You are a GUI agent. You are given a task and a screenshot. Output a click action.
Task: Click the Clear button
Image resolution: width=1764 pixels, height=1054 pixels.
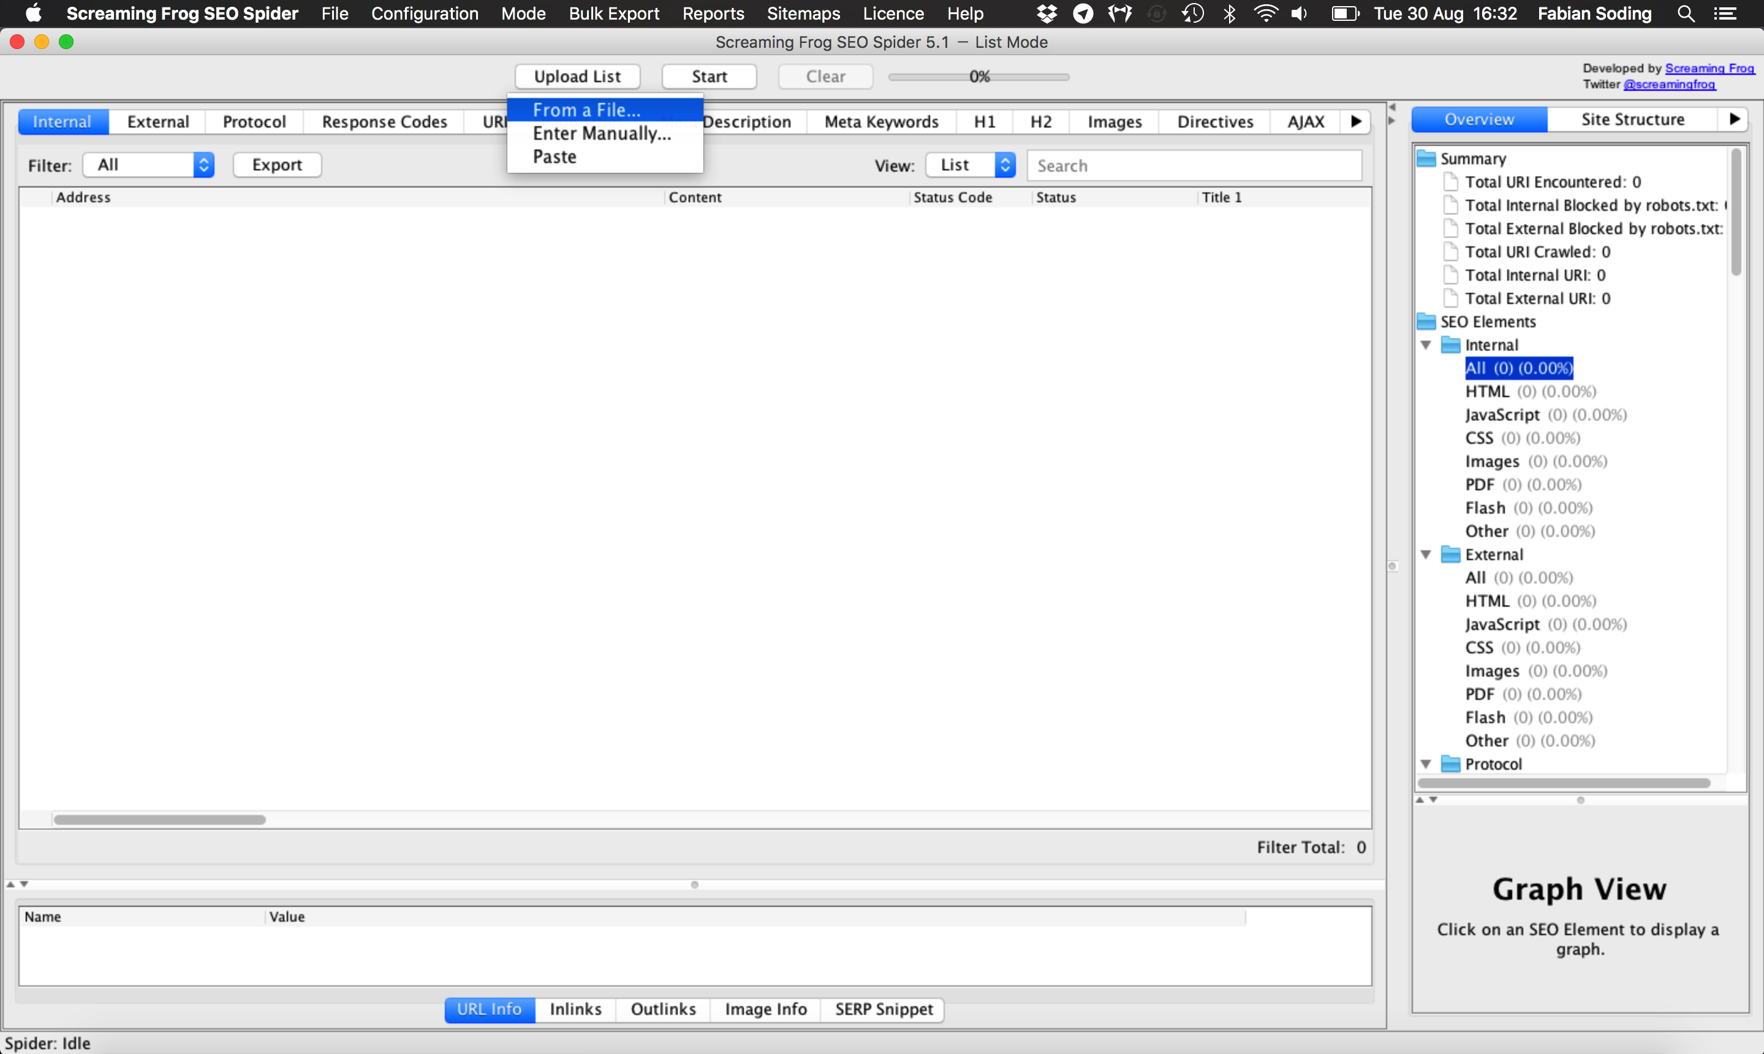click(x=825, y=77)
